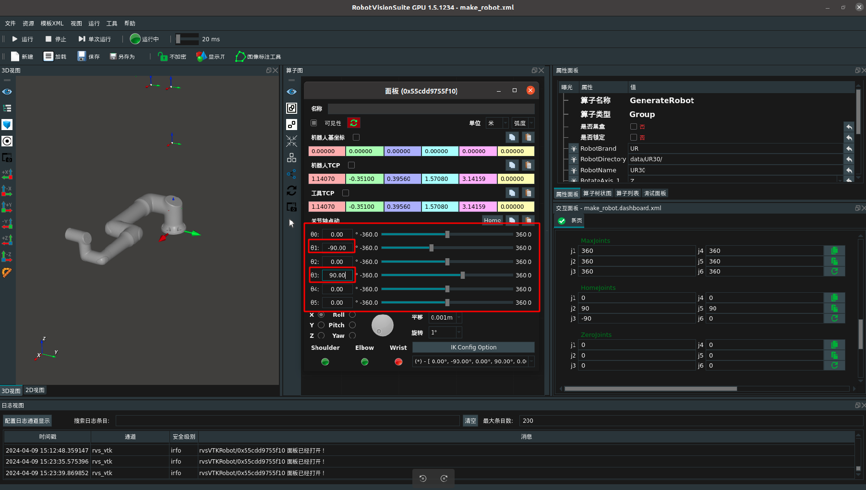The width and height of the screenshot is (866, 490).
Task: Click the measuring ruler icon in 3D sidebar
Action: [7, 273]
